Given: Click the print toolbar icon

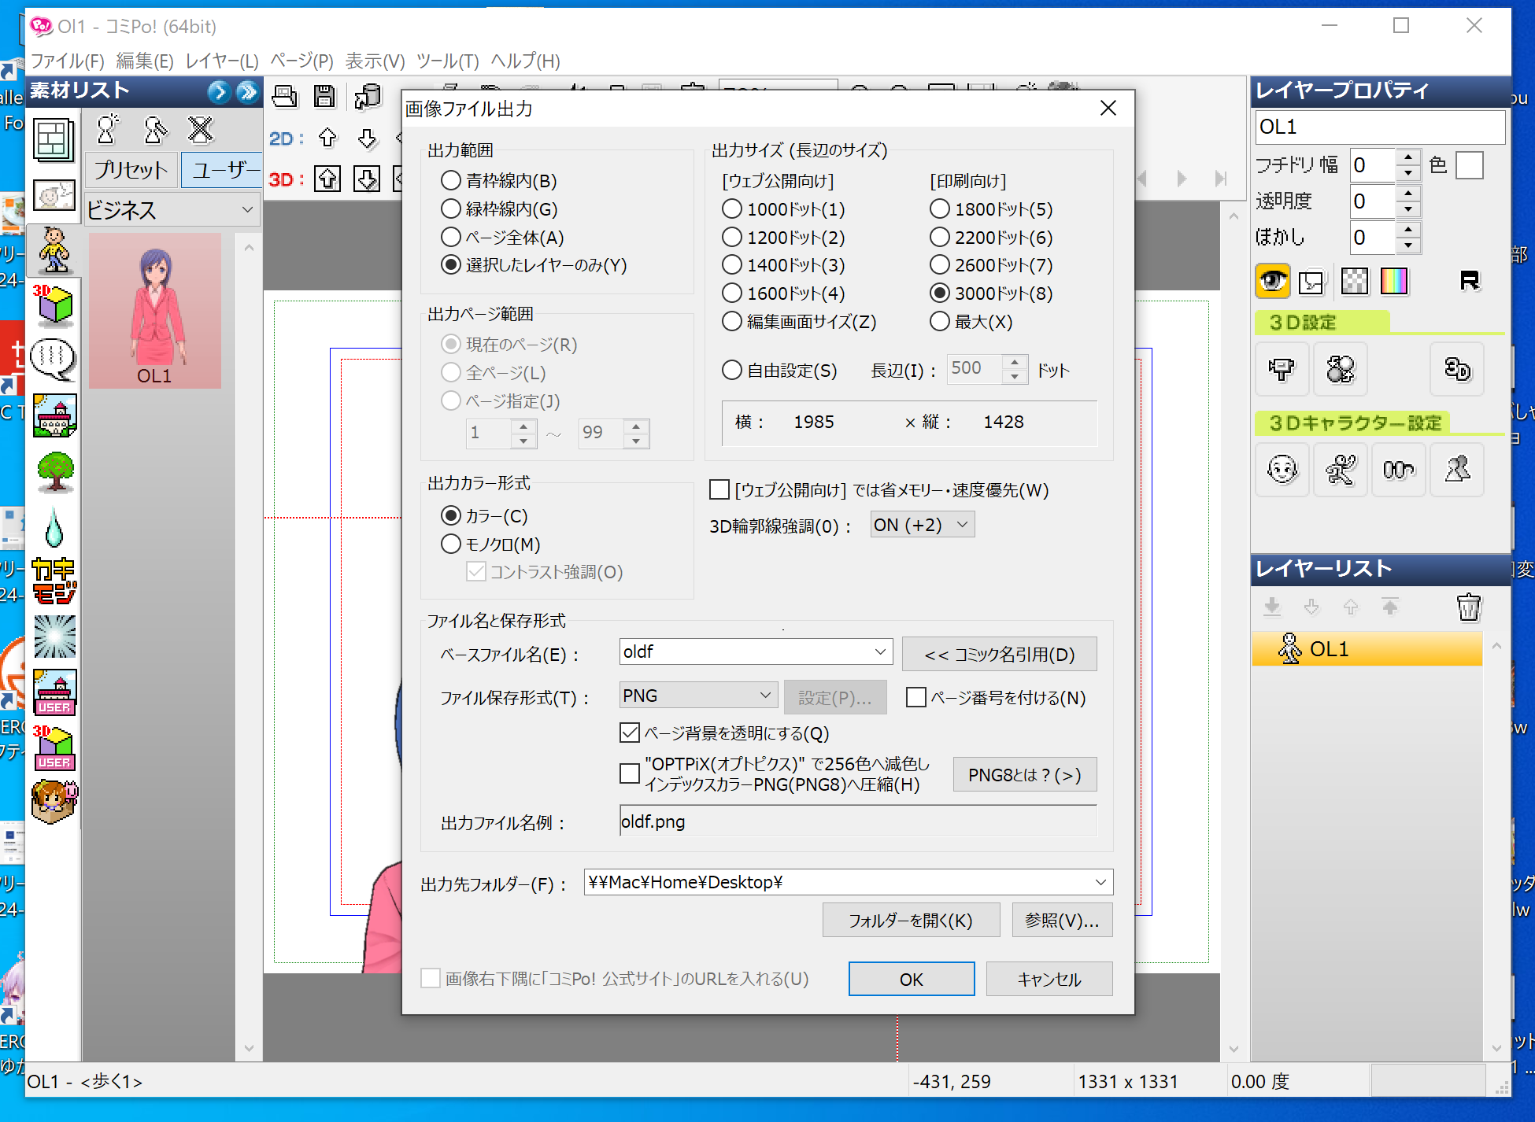Looking at the screenshot, I should pyautogui.click(x=284, y=96).
